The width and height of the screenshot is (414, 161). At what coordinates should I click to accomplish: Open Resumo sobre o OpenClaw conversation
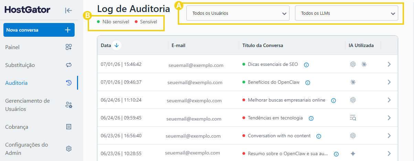(288, 153)
